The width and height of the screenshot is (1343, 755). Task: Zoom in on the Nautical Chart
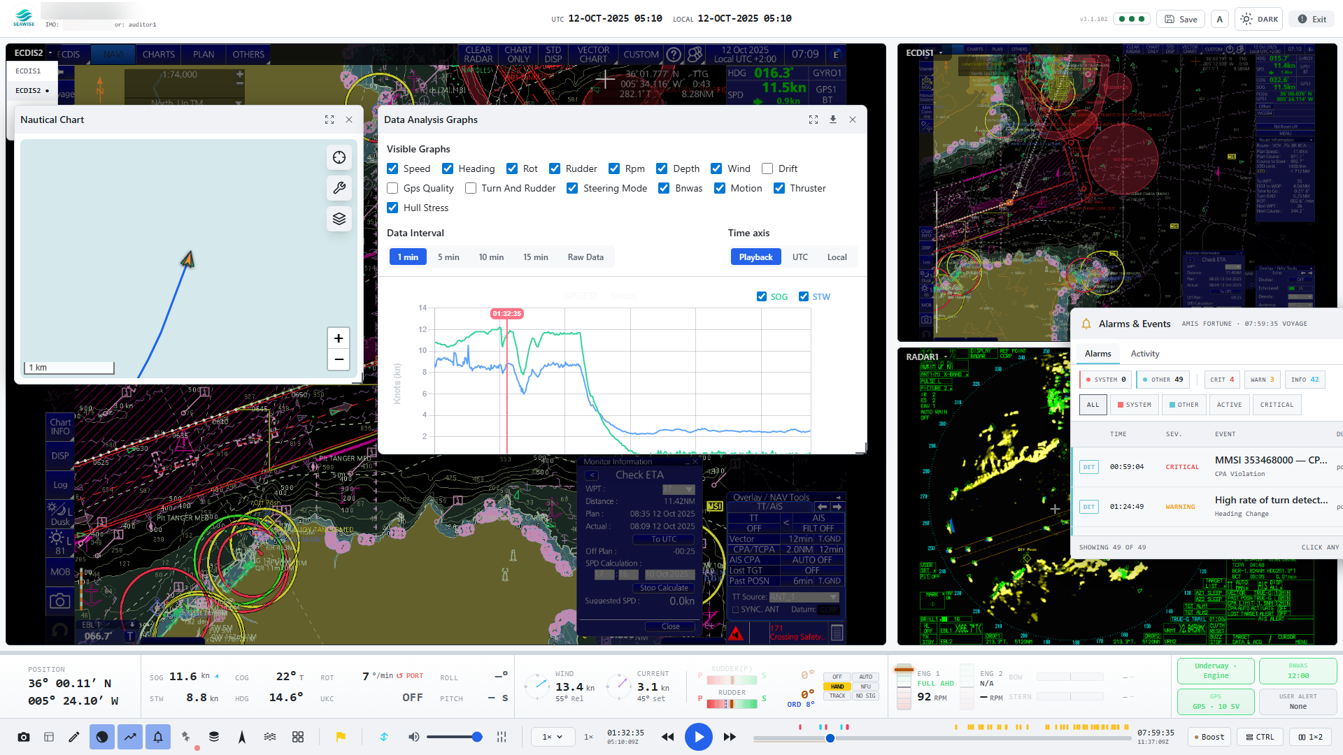click(x=339, y=338)
